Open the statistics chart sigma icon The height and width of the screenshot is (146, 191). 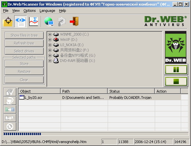click(x=34, y=21)
